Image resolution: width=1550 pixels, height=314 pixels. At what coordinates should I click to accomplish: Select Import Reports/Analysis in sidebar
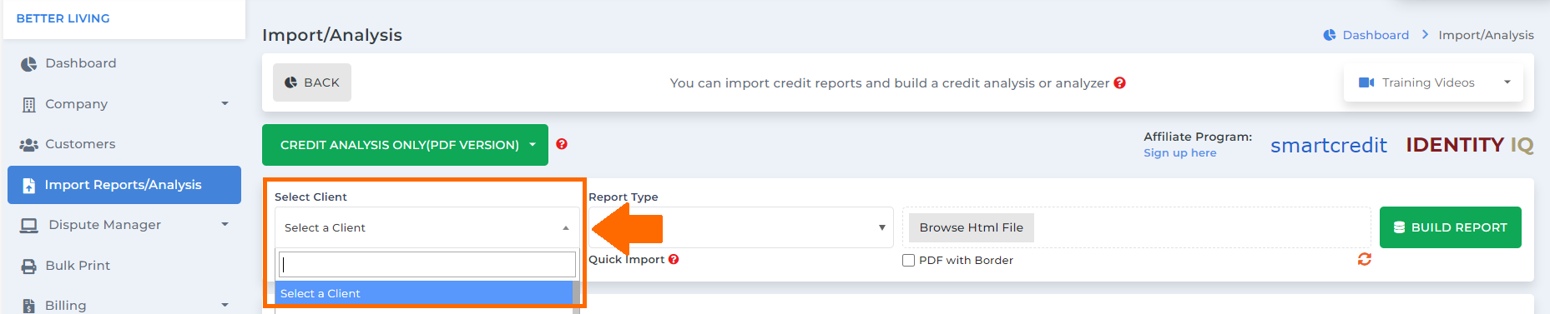point(124,185)
